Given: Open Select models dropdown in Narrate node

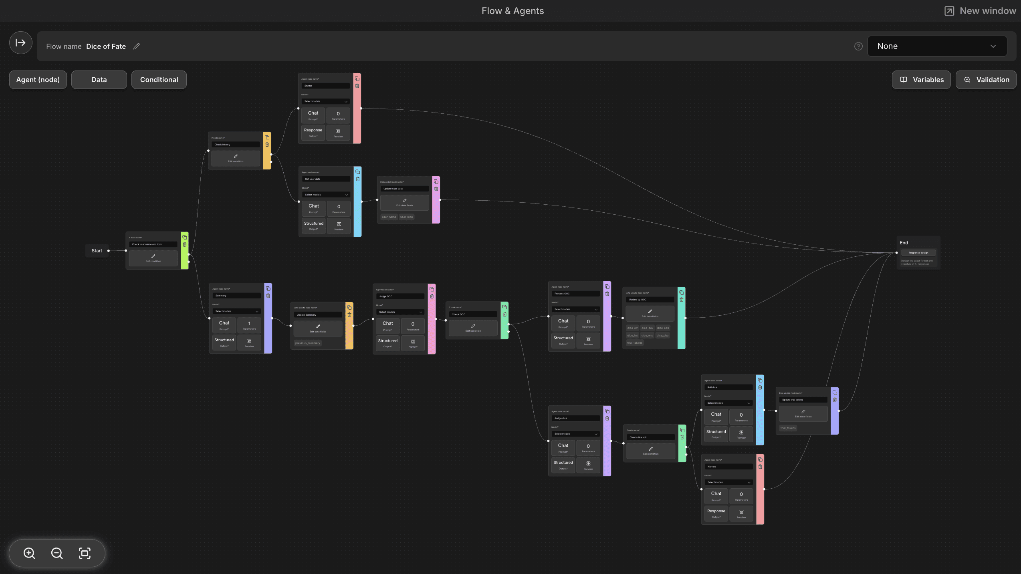Looking at the screenshot, I should pos(728,482).
